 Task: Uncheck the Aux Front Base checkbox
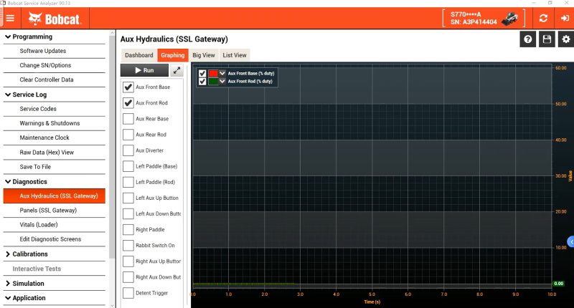click(x=128, y=87)
